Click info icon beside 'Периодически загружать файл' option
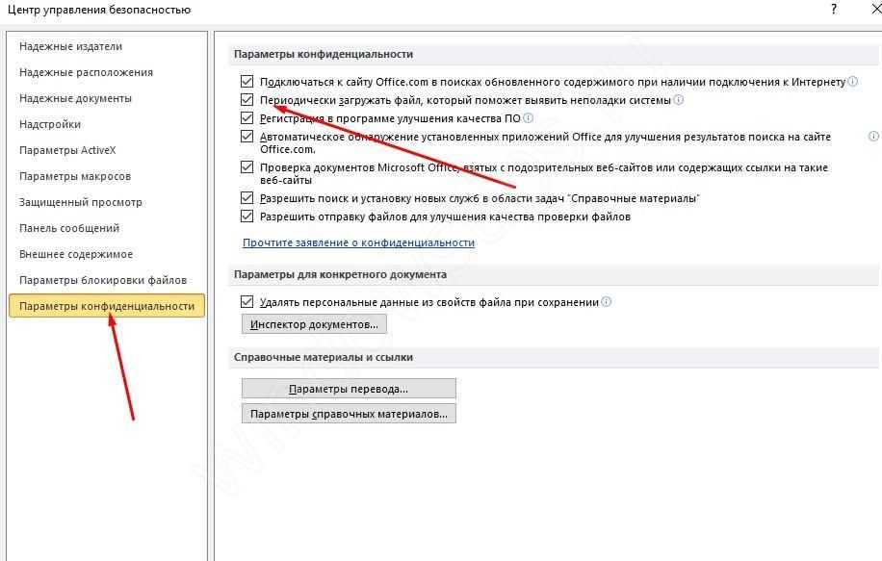Image resolution: width=882 pixels, height=561 pixels. (679, 100)
